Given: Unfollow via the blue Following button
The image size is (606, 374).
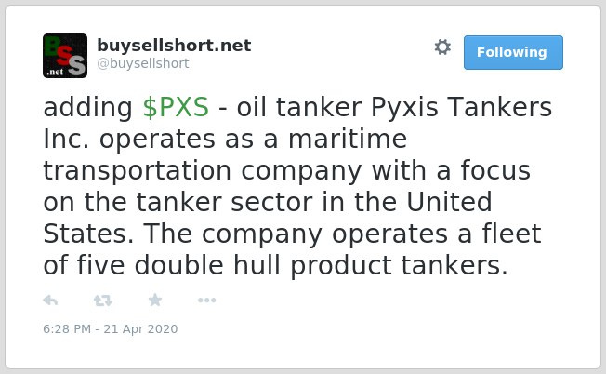Looking at the screenshot, I should coord(513,53).
